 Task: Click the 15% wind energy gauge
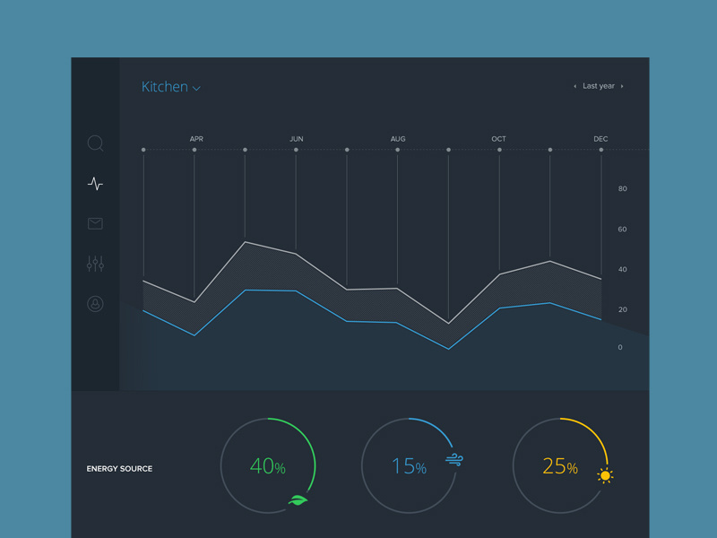pos(410,465)
